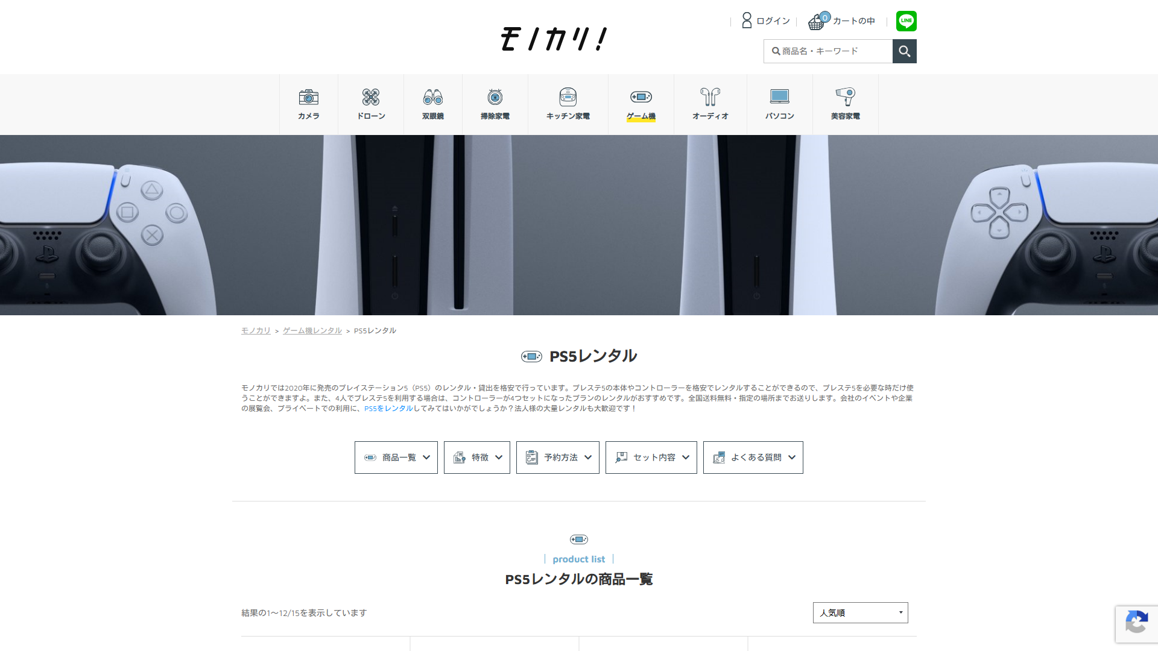The image size is (1158, 651).
Task: Click the PS5をレンタル inline link
Action: click(388, 409)
